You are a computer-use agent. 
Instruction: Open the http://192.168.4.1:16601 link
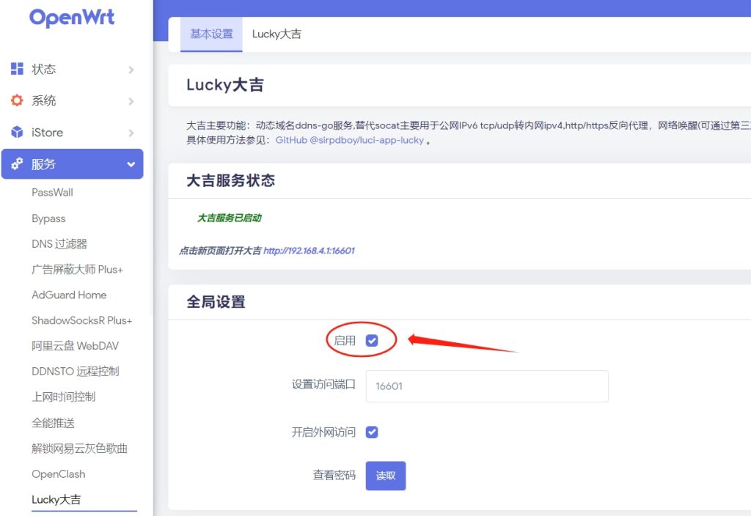click(309, 251)
